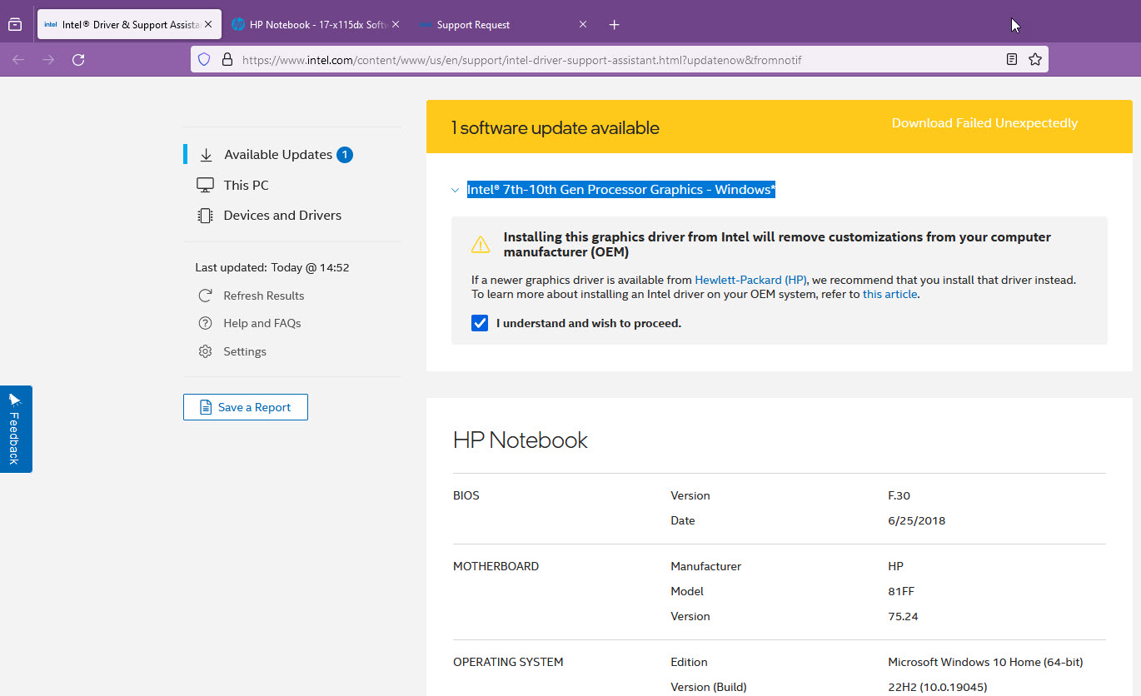Follow the Hewlett-Packard (HP) link

751,280
